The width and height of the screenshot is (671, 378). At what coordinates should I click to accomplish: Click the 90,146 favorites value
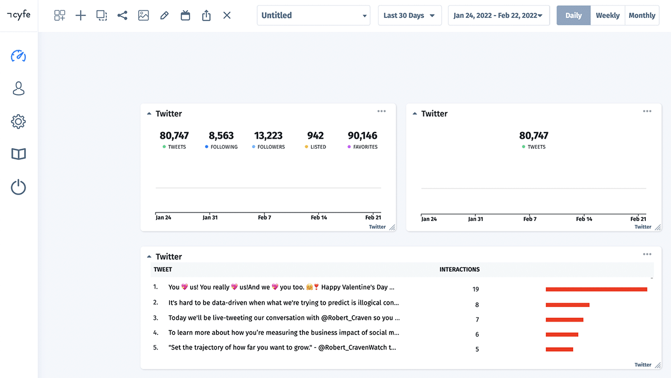(x=362, y=135)
